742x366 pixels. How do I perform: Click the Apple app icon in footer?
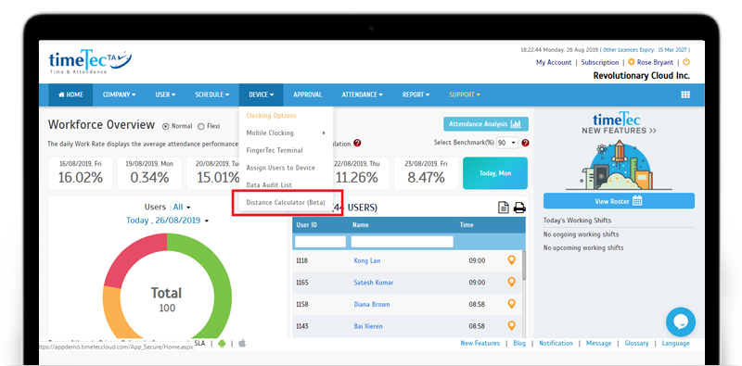point(242,344)
